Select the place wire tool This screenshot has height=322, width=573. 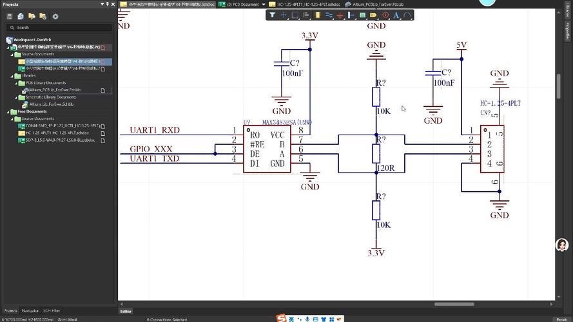329,15
